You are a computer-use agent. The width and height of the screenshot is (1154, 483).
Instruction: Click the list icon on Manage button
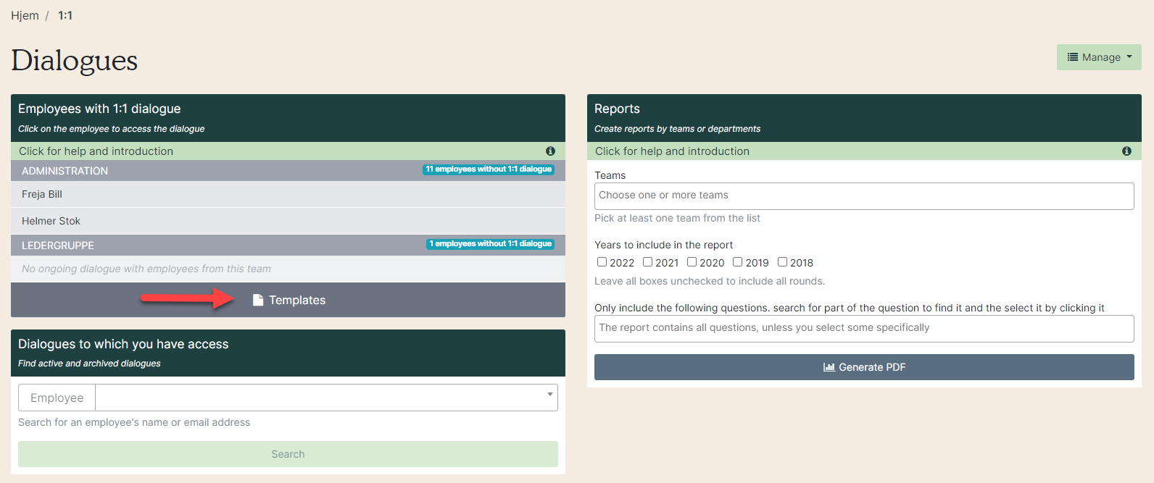[1073, 57]
